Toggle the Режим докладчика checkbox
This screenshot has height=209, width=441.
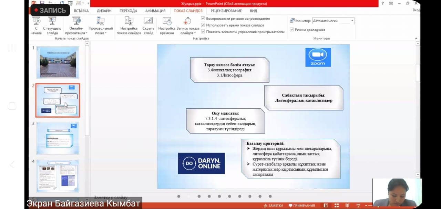292,30
